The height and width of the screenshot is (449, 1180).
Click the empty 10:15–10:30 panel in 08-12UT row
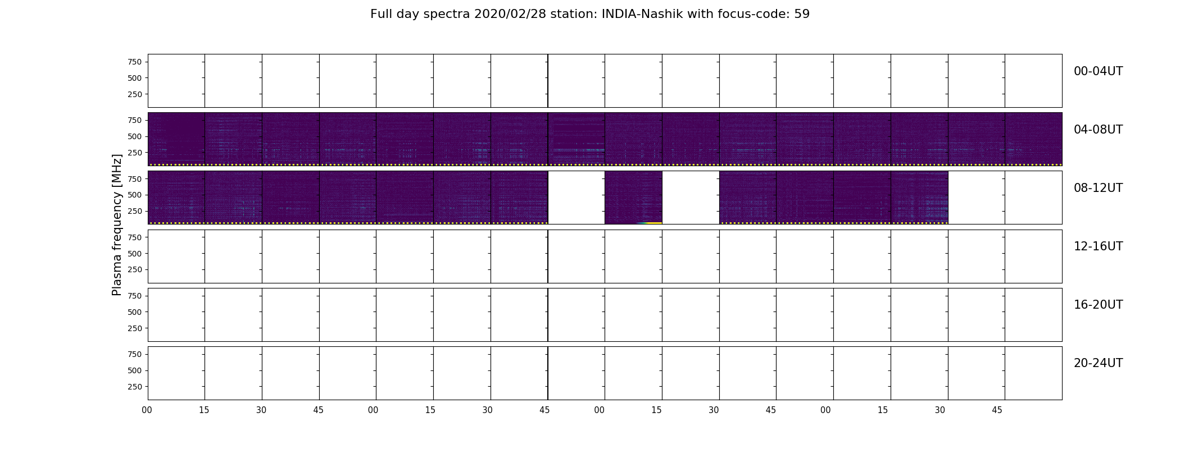[691, 198]
